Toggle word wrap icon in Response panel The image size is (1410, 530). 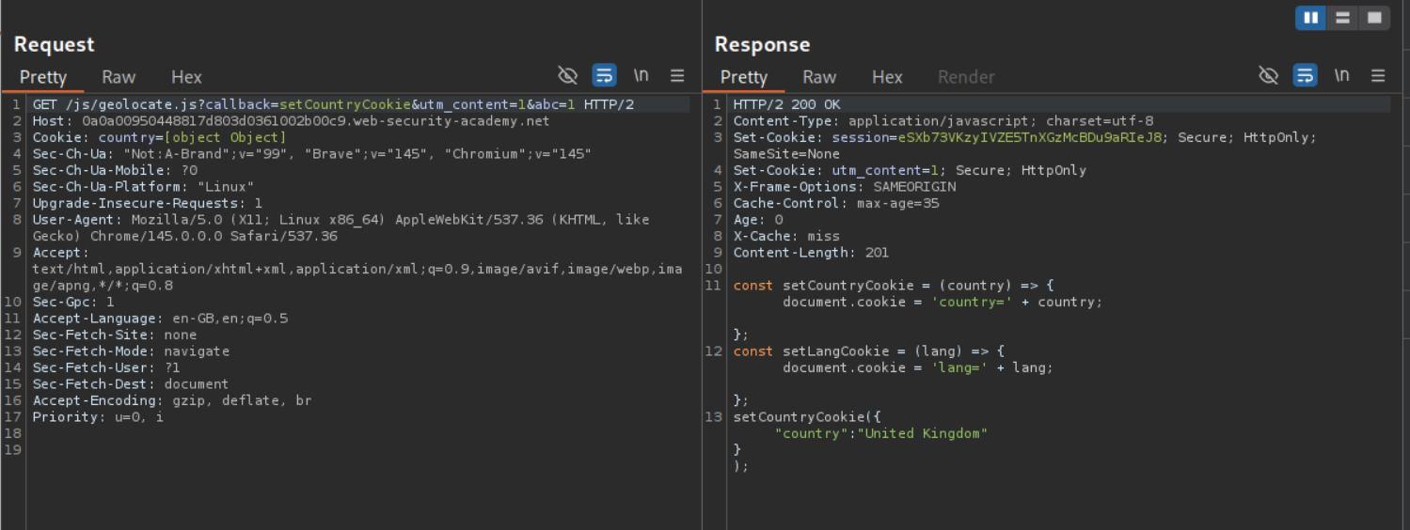coord(1305,76)
